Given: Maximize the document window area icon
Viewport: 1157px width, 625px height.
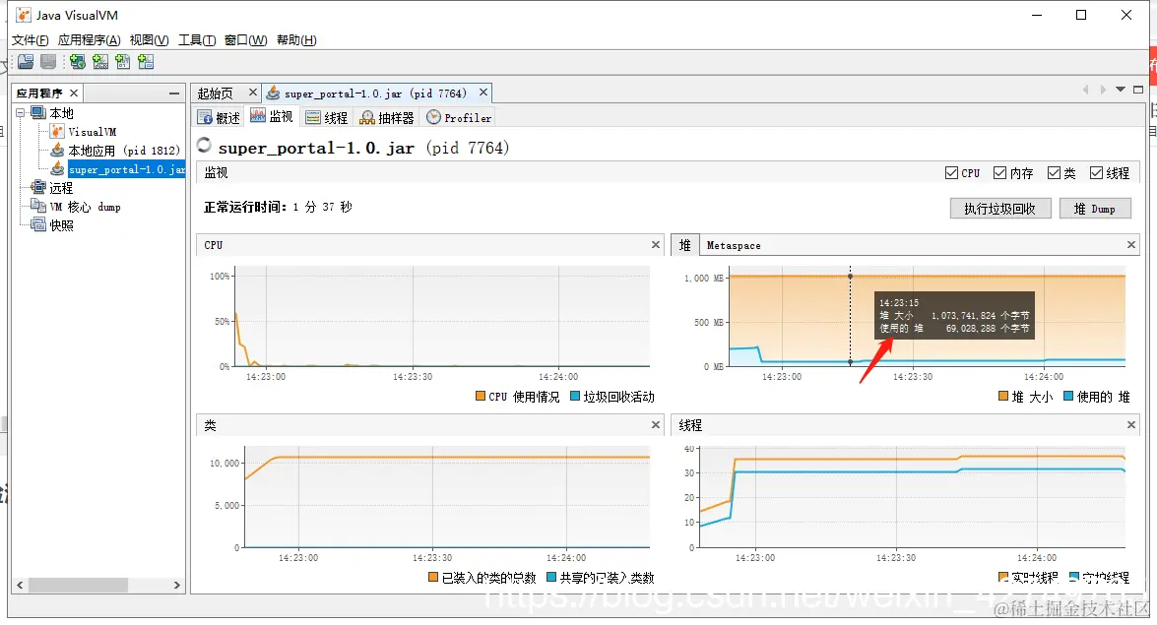Looking at the screenshot, I should click(1138, 90).
